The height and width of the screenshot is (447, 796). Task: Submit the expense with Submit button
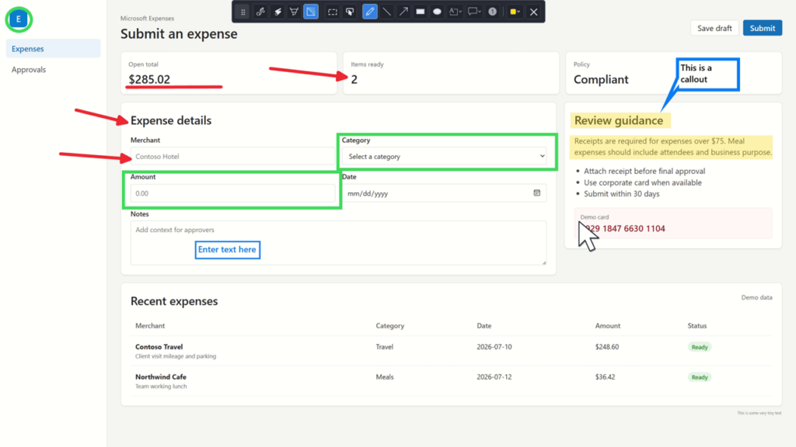762,28
